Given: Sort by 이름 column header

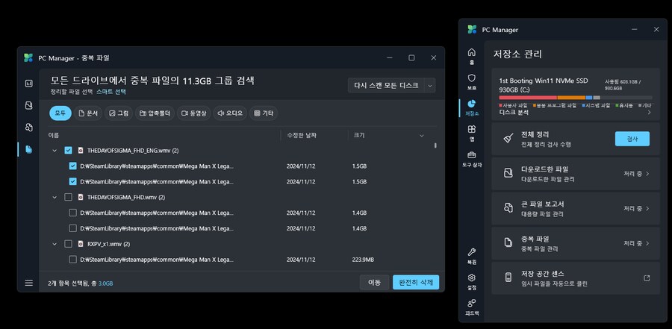Looking at the screenshot, I should coord(54,135).
